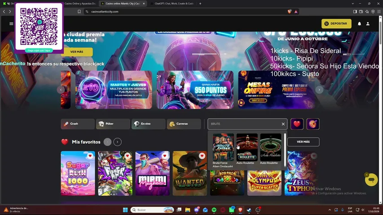Screen dimensions: 383x215
Task: Open the browser main menu
Action: click(379, 12)
